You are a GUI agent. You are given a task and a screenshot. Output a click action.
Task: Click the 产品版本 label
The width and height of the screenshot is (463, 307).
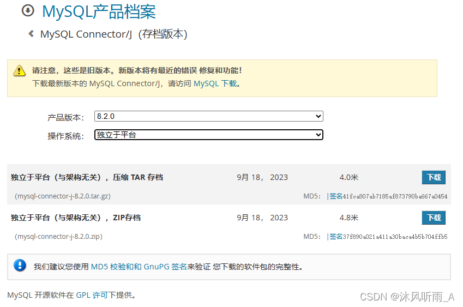click(x=66, y=117)
